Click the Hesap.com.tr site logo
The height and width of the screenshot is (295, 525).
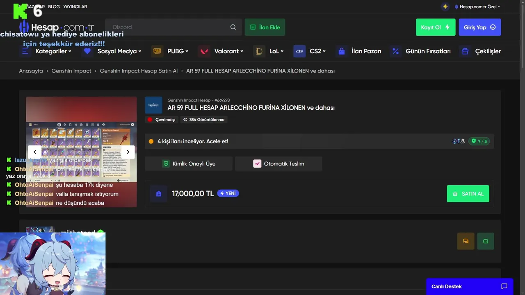click(57, 27)
